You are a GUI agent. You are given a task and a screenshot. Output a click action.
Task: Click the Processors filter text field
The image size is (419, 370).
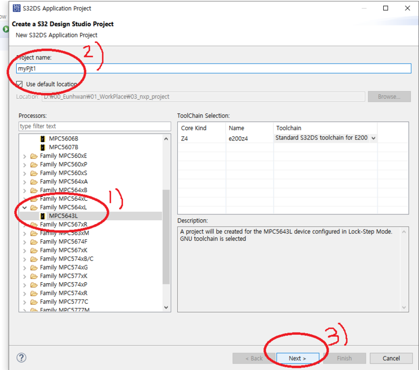[x=95, y=126]
